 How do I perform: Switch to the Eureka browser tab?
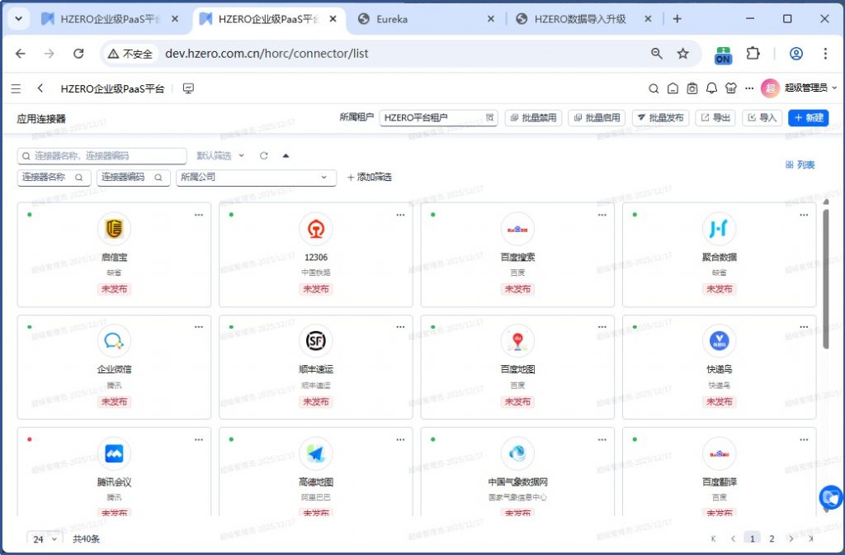pyautogui.click(x=427, y=19)
